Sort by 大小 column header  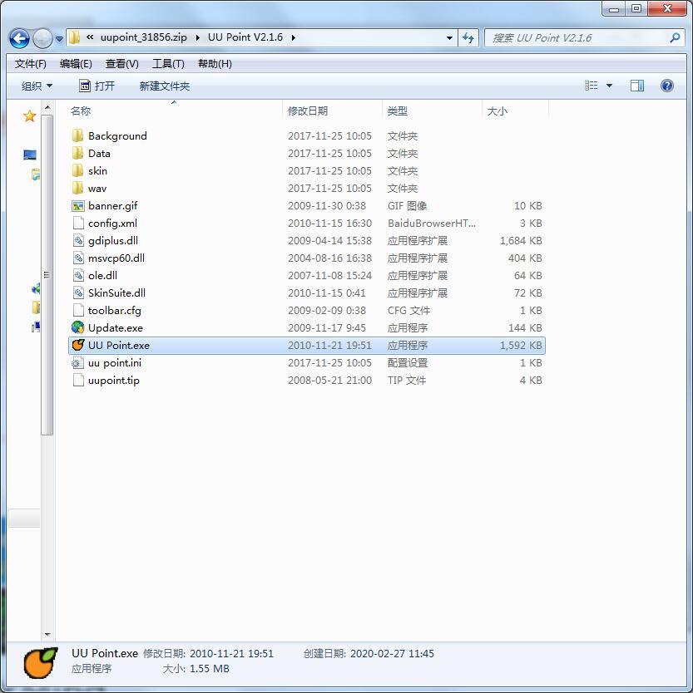(497, 111)
